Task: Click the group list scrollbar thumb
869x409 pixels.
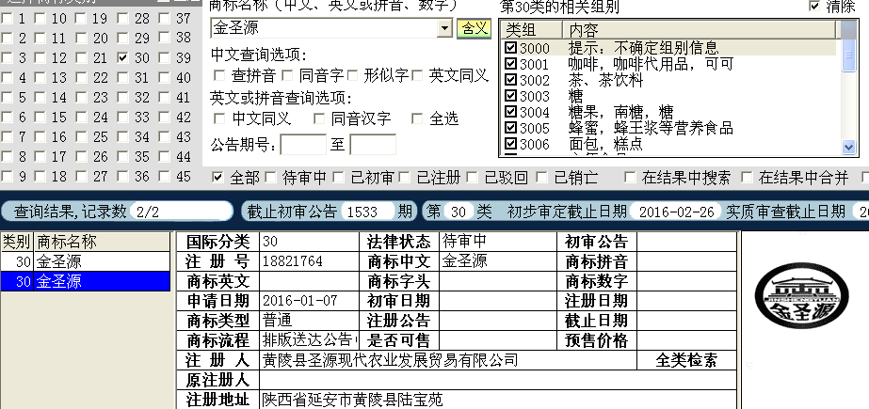Action: 848,55
